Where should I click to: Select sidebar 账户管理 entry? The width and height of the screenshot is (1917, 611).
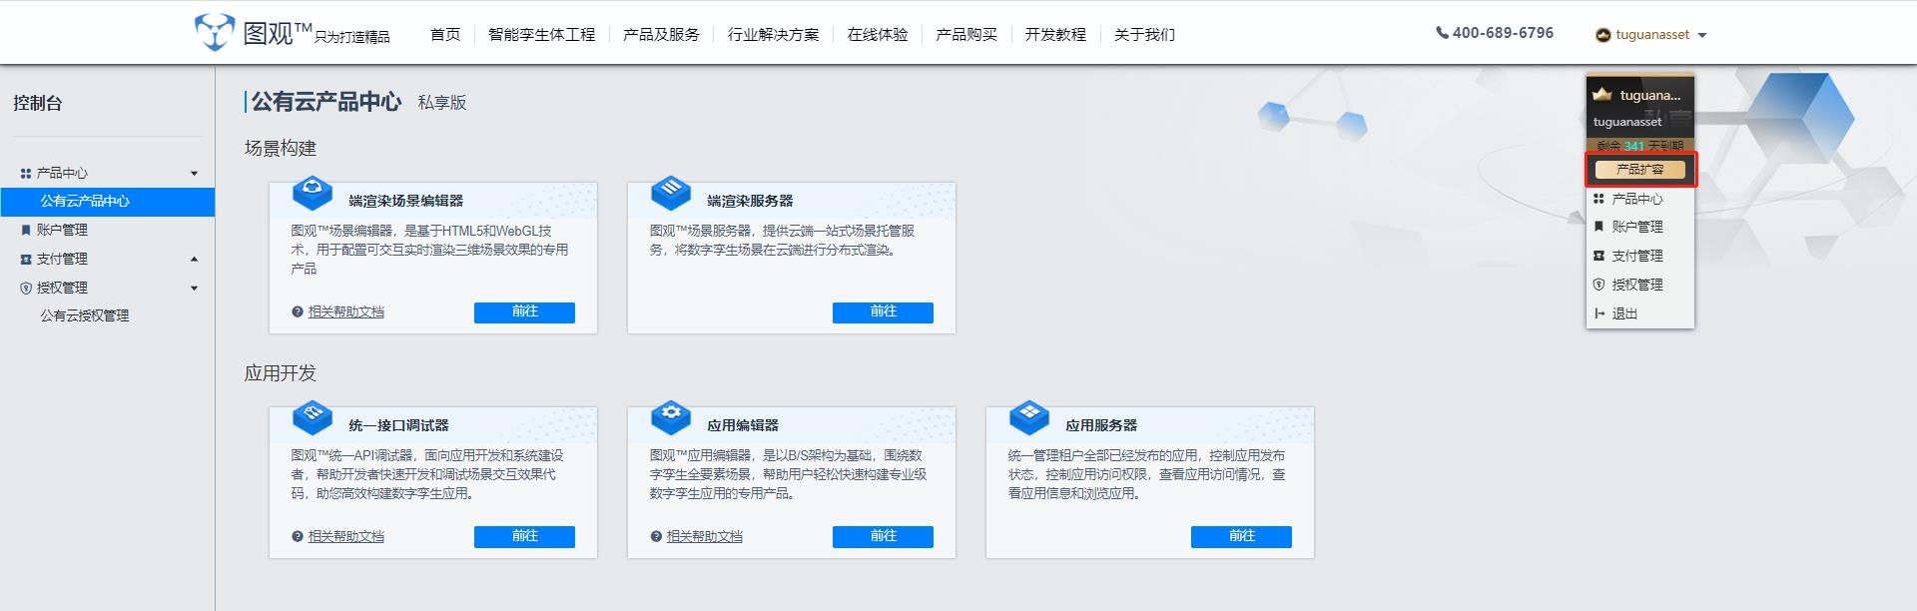click(62, 230)
